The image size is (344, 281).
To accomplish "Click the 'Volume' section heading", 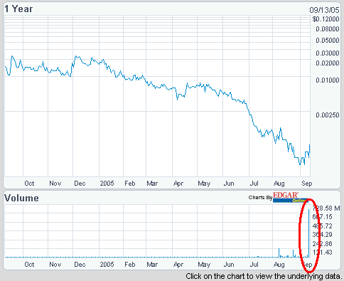I will pyautogui.click(x=21, y=198).
